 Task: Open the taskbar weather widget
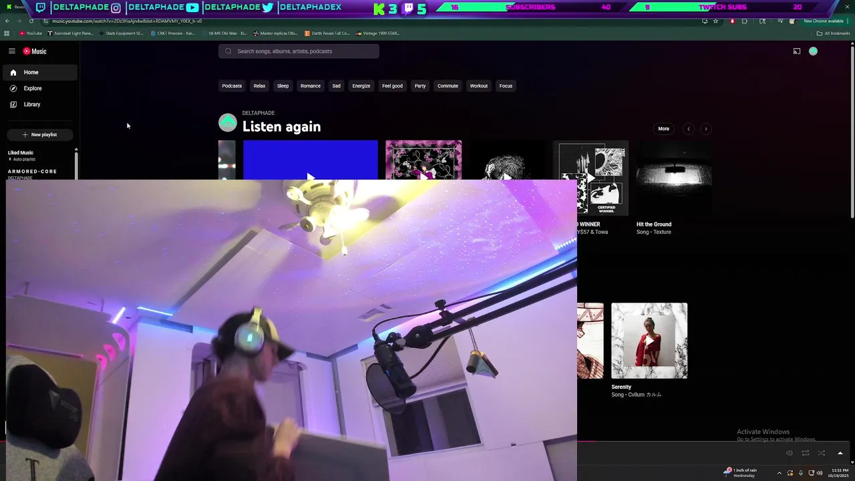tap(740, 472)
